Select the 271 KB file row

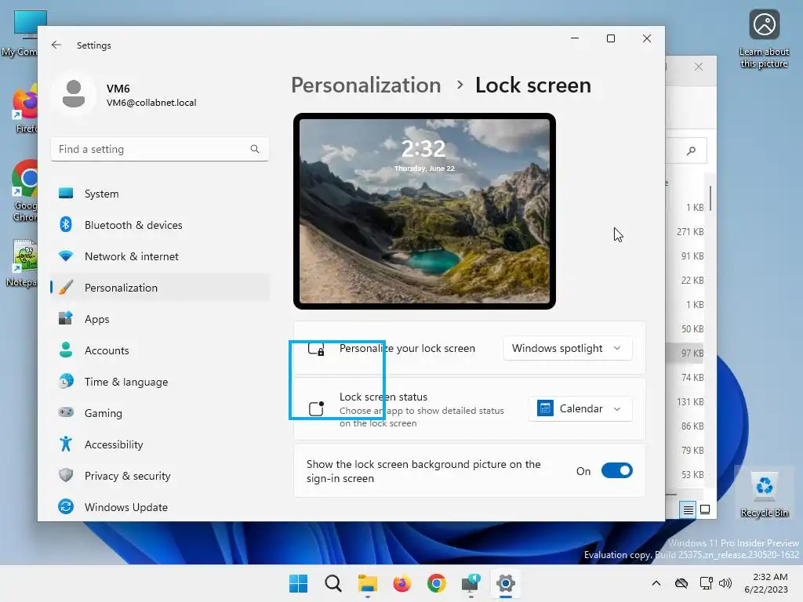coord(685,232)
